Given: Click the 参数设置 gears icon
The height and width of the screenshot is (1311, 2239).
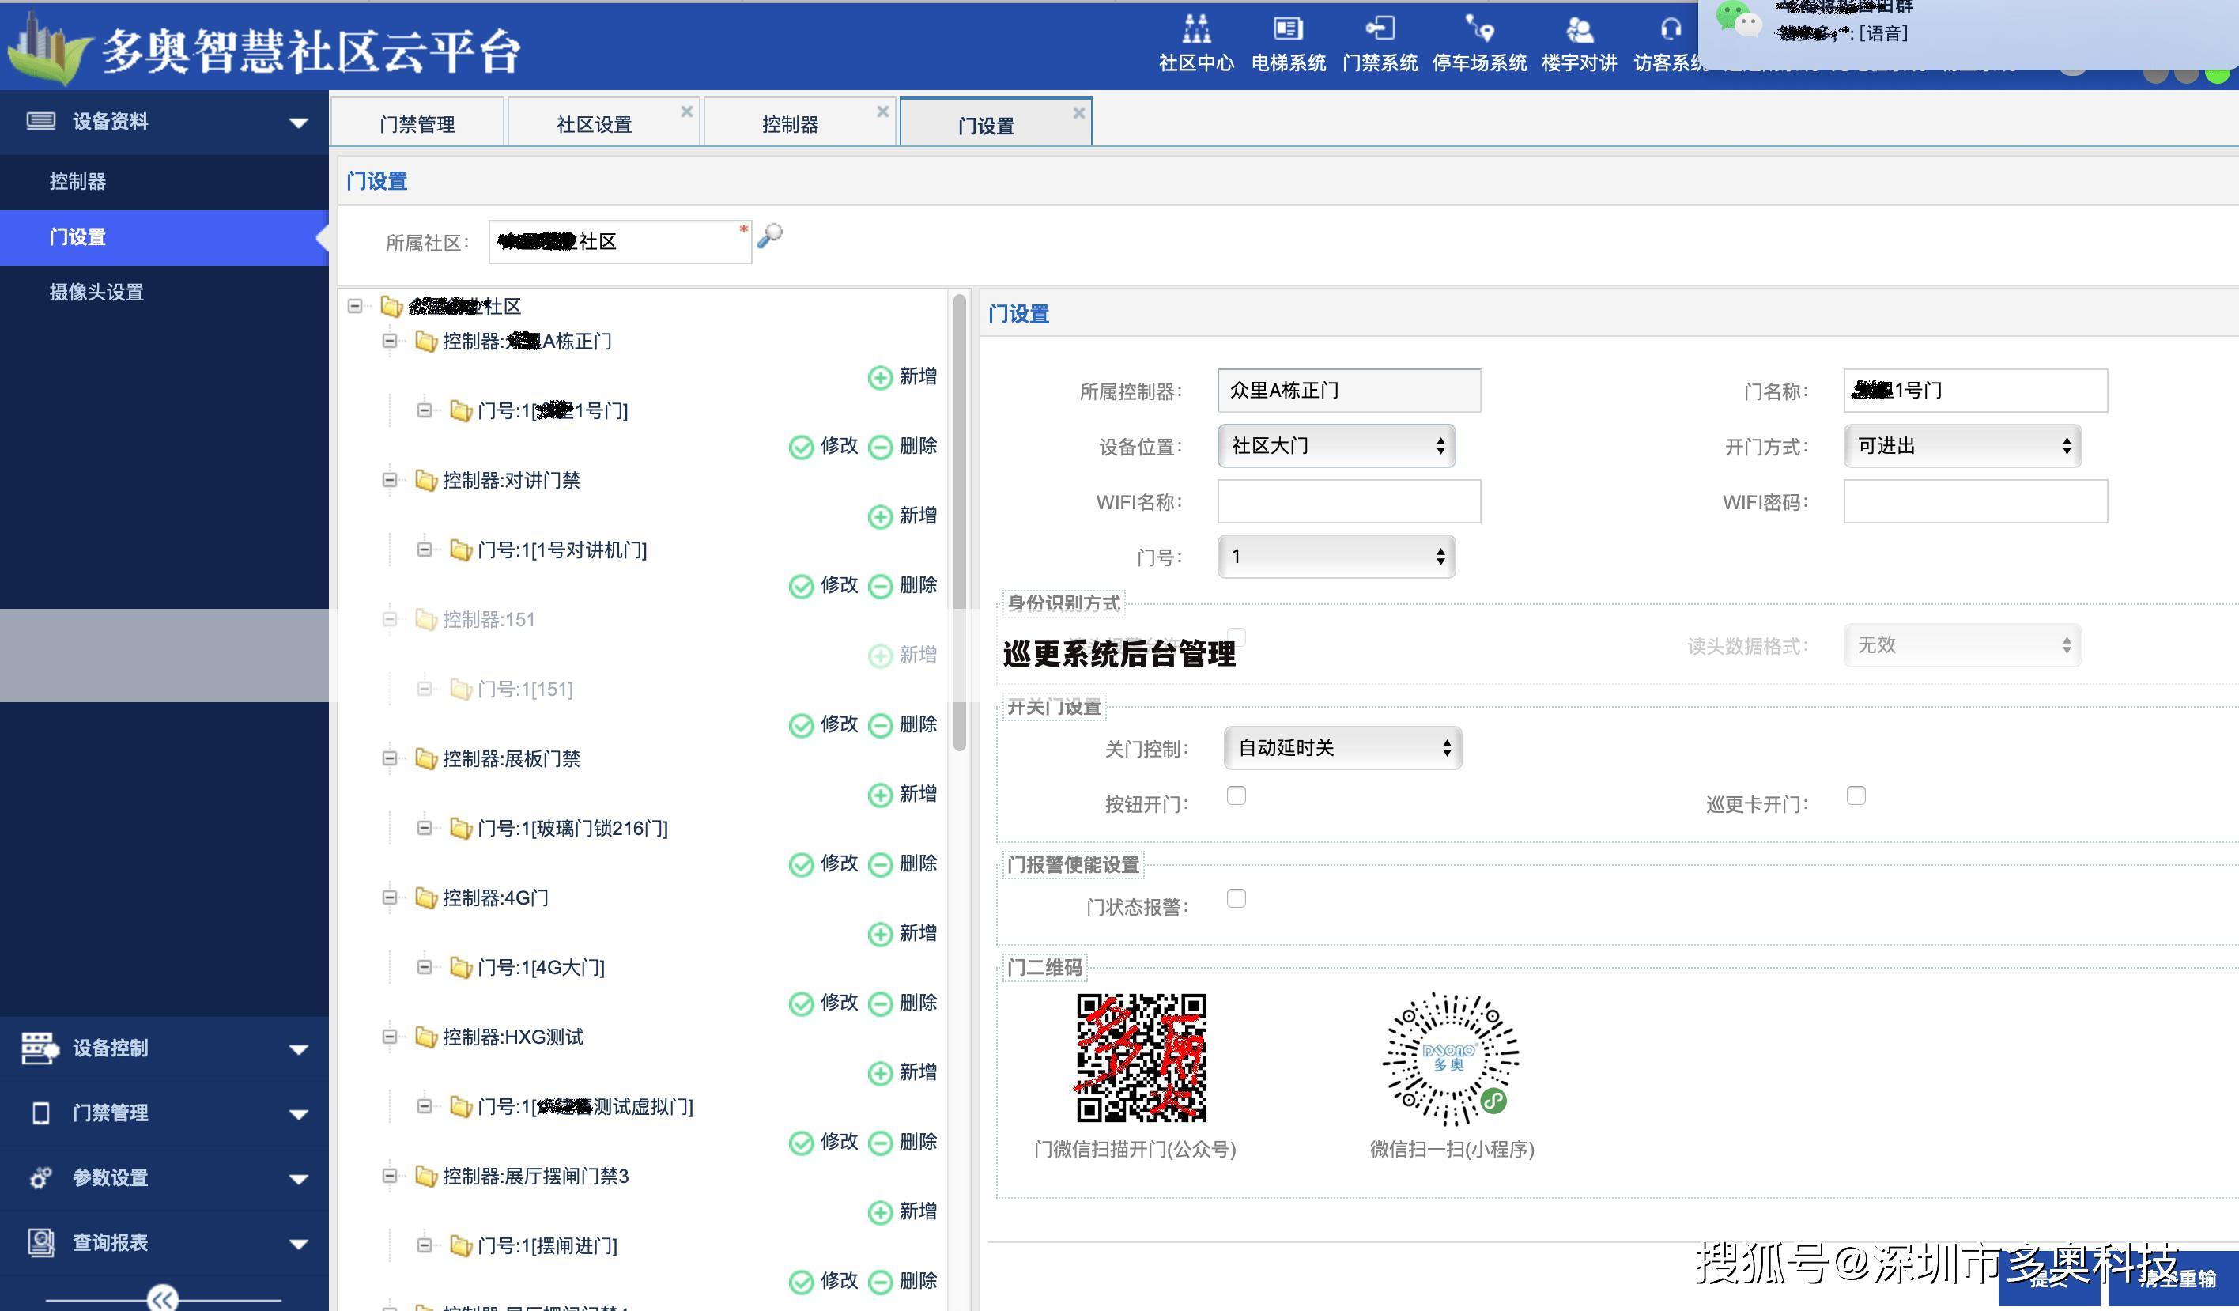Looking at the screenshot, I should (x=41, y=1177).
